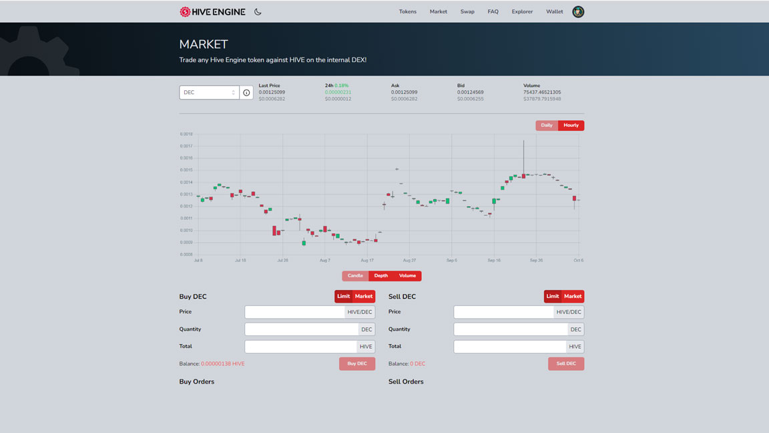Click the 0 DEC balance link
This screenshot has height=433, width=769.
point(417,364)
